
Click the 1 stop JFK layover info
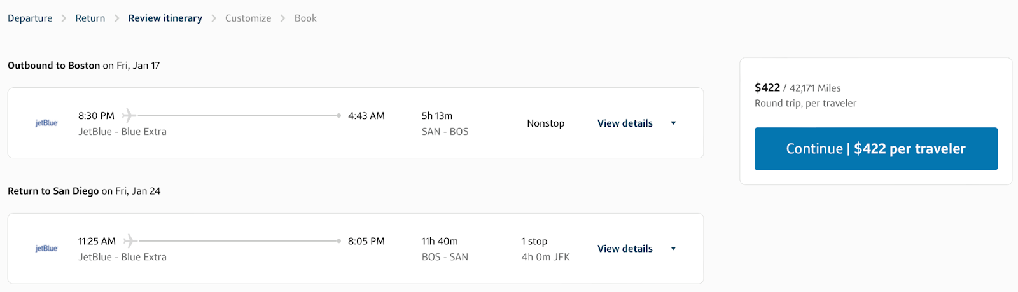pos(545,249)
